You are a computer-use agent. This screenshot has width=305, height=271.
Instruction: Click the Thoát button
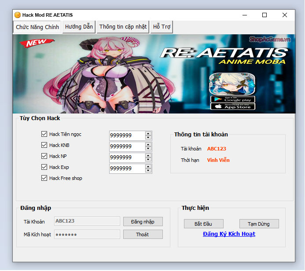[x=143, y=234]
